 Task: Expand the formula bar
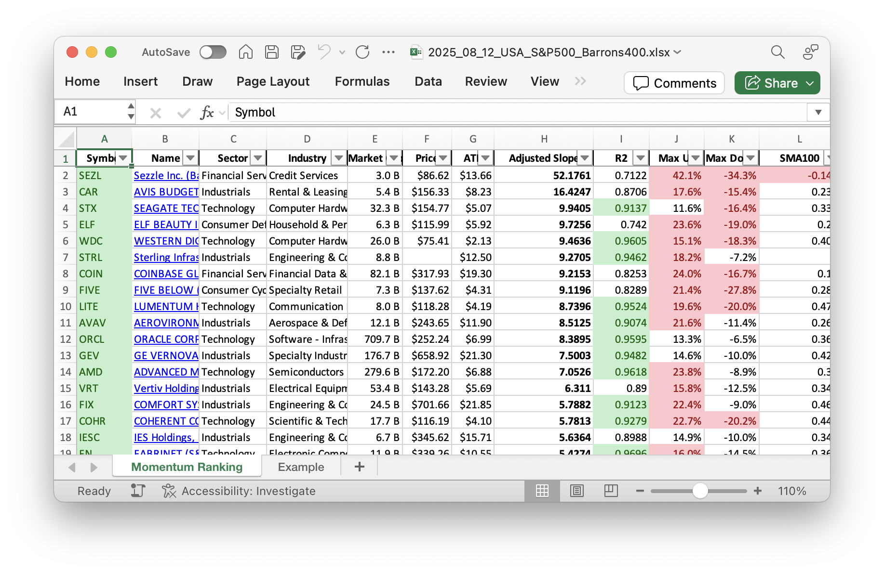click(818, 113)
